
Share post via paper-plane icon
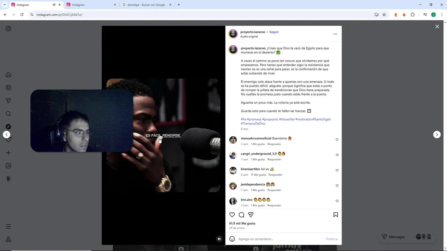[251, 215]
